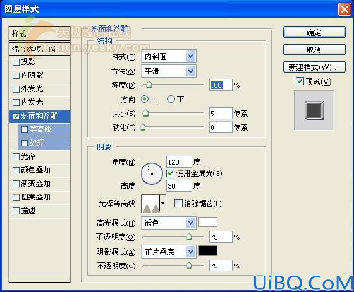
Task: Enable the 投影 drop shadow checkbox
Action: 16,62
